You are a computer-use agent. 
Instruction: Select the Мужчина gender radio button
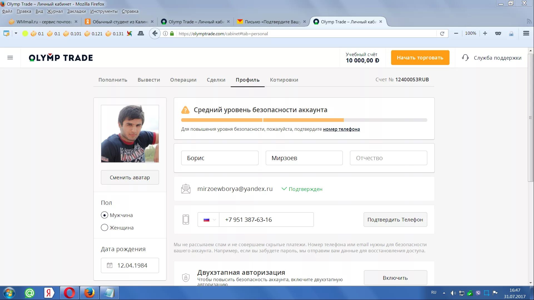coord(104,215)
